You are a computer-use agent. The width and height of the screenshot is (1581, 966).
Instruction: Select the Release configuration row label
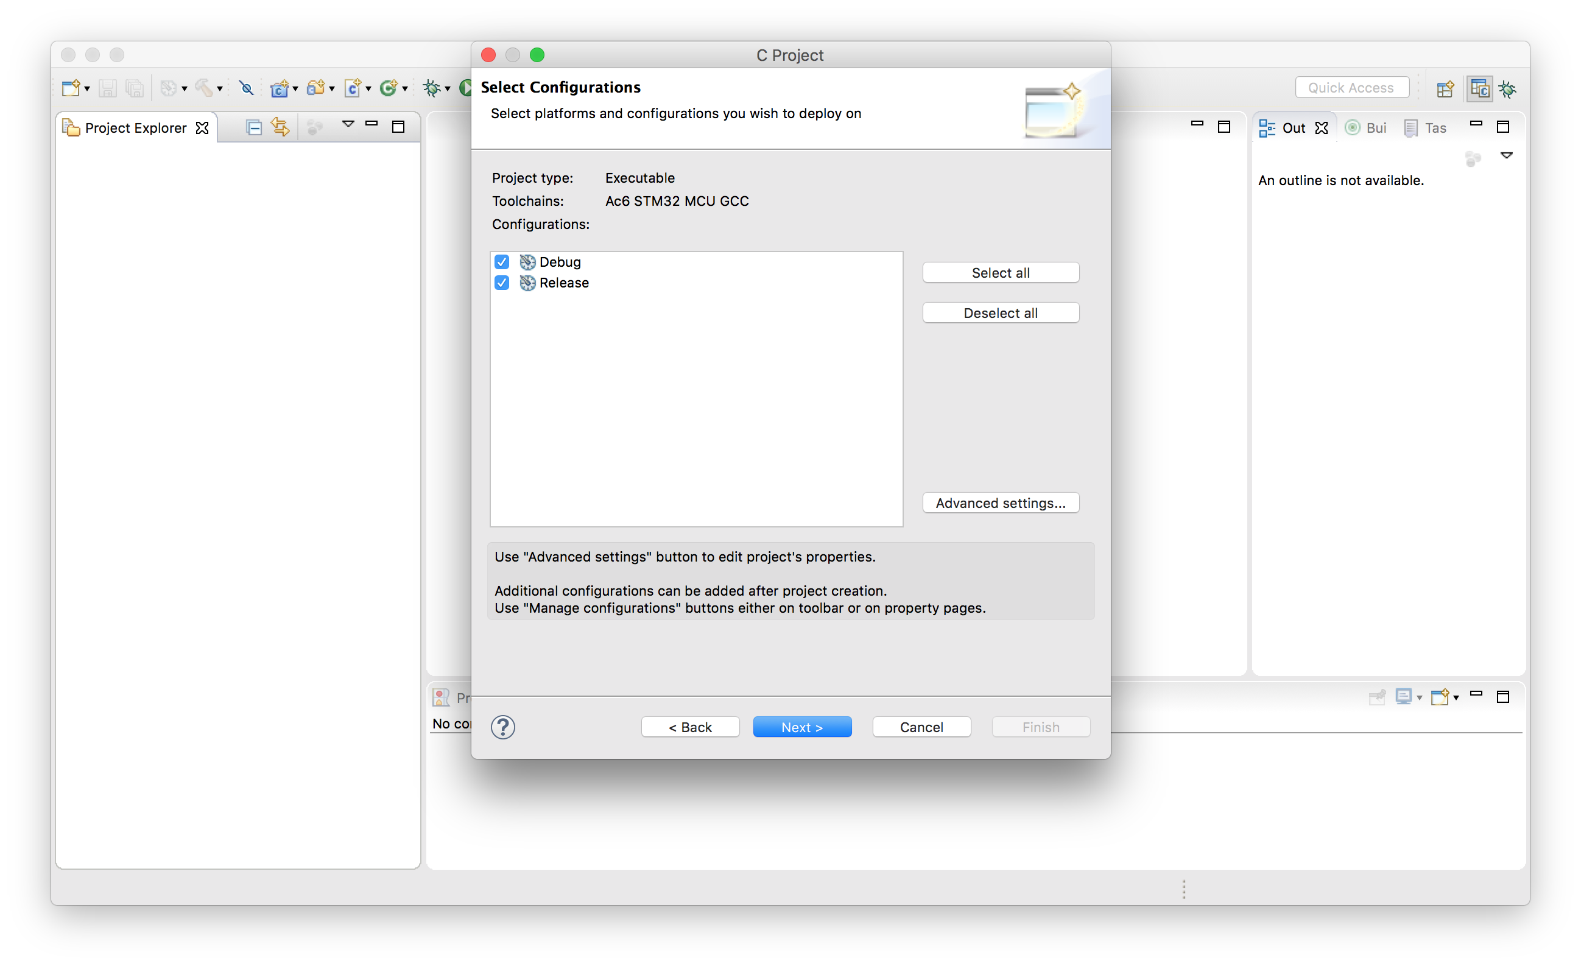[x=563, y=283]
